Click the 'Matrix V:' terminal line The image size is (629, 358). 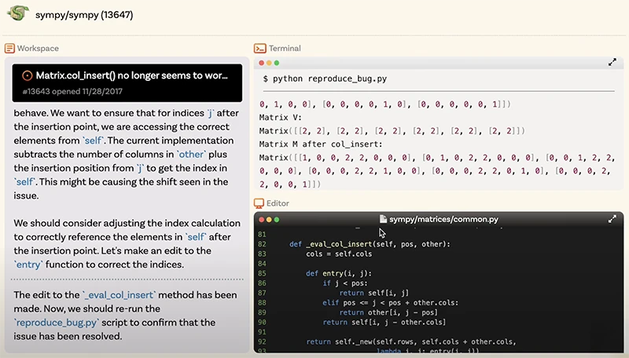[x=281, y=117]
